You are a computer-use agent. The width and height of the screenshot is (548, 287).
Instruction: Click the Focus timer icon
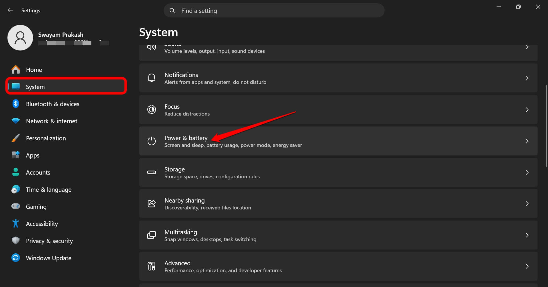coord(152,110)
